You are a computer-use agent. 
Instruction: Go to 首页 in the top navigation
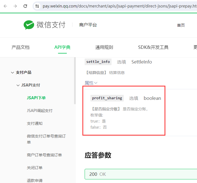coord(181,25)
